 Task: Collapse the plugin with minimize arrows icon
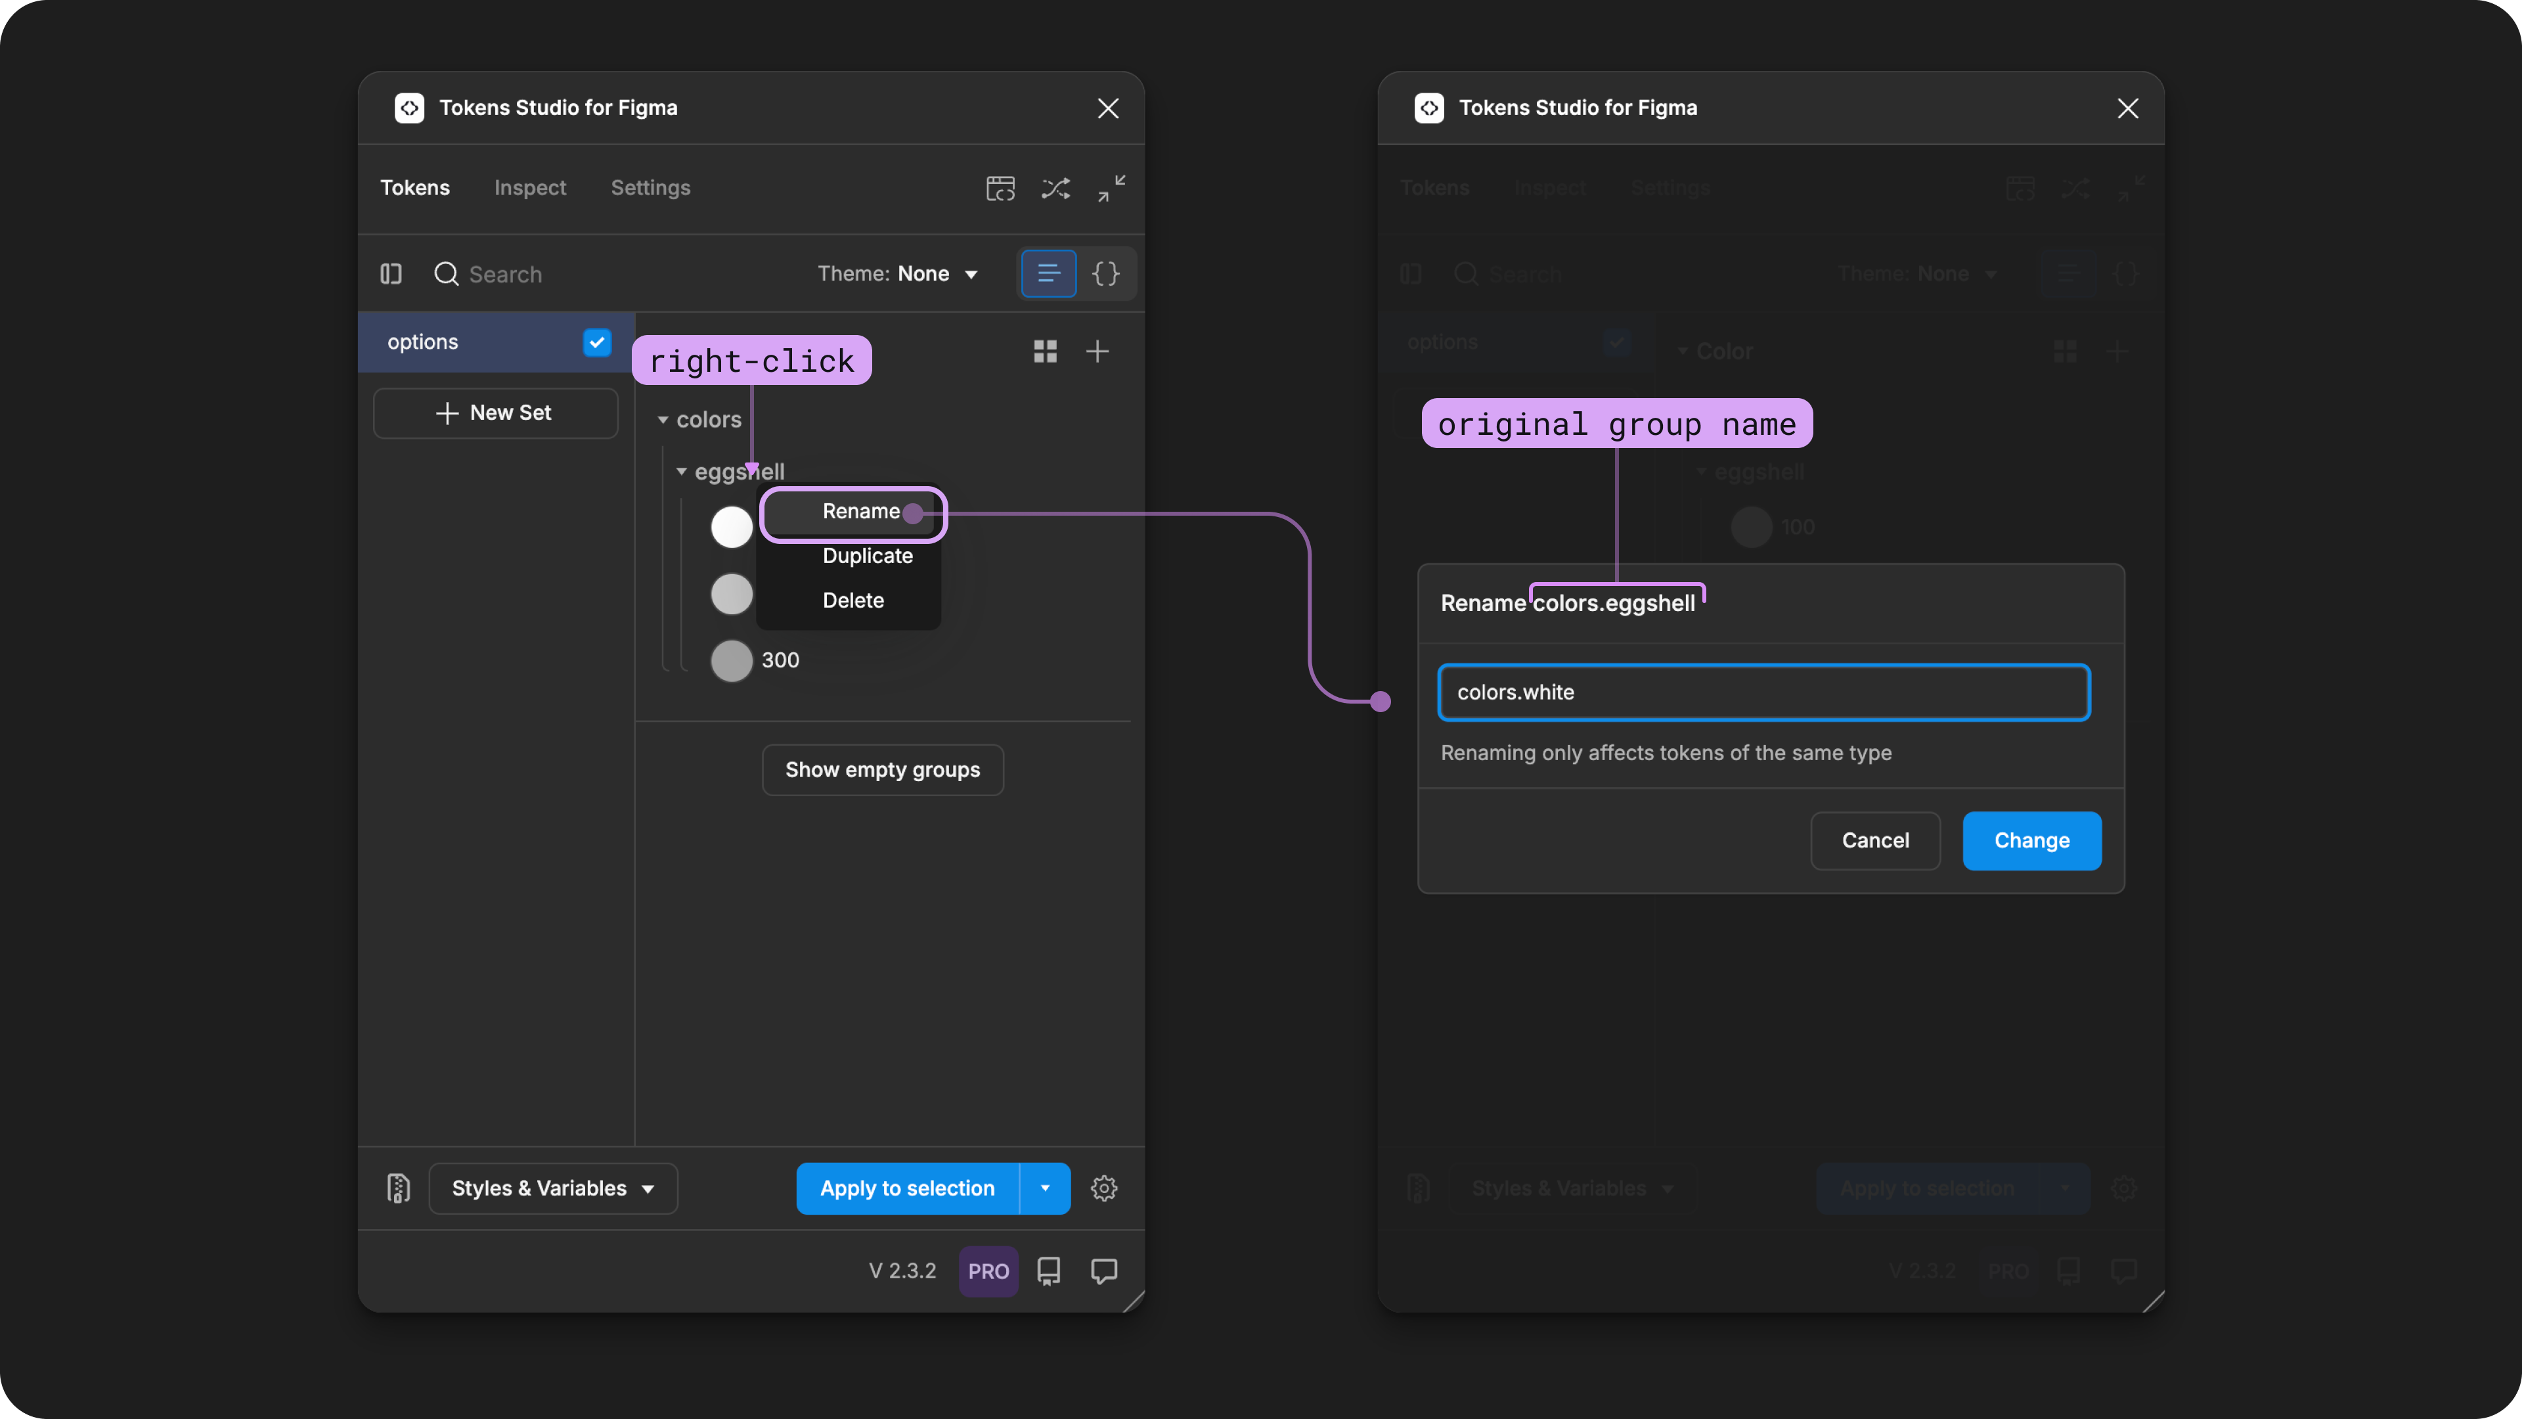(1111, 188)
